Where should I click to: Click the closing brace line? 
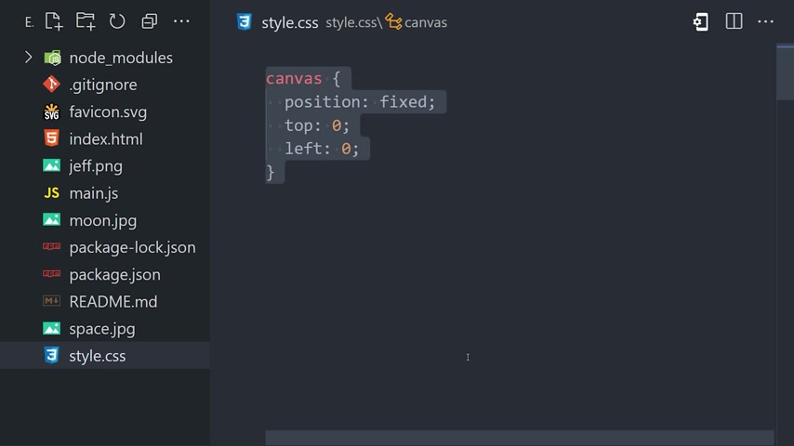coord(271,172)
